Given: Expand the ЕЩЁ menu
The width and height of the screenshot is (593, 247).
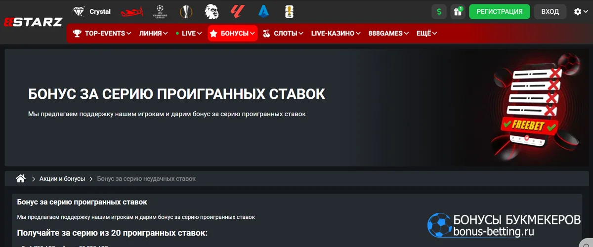Looking at the screenshot, I should [x=426, y=34].
